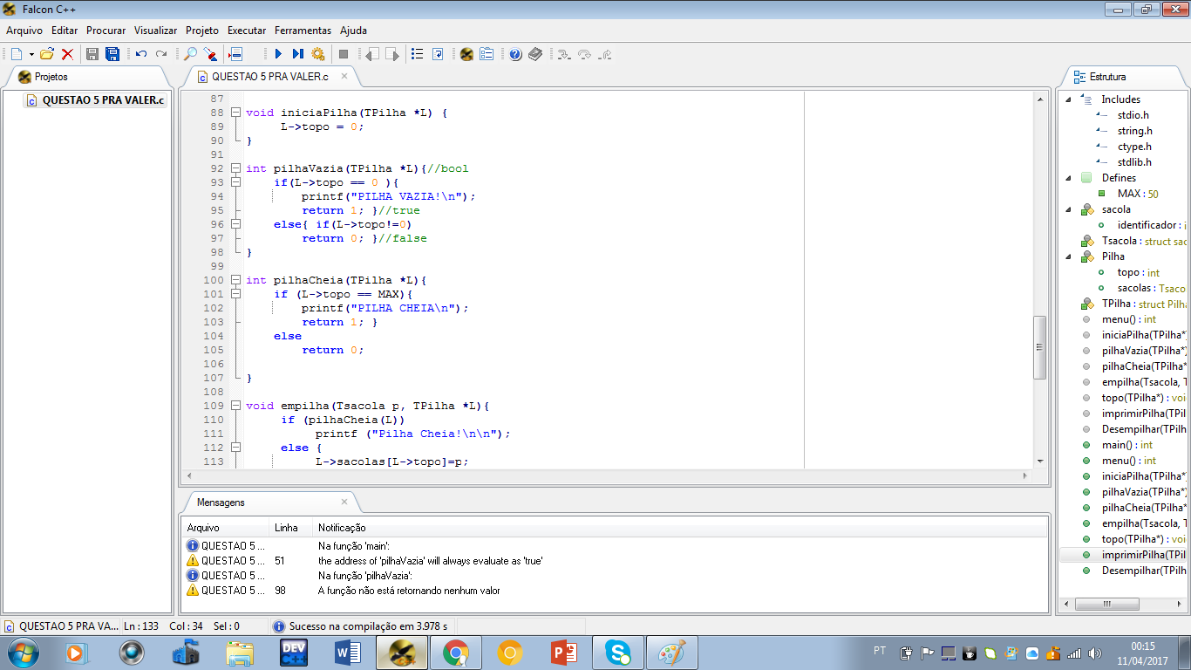
Task: Click the book icon in the toolbar
Action: click(535, 54)
